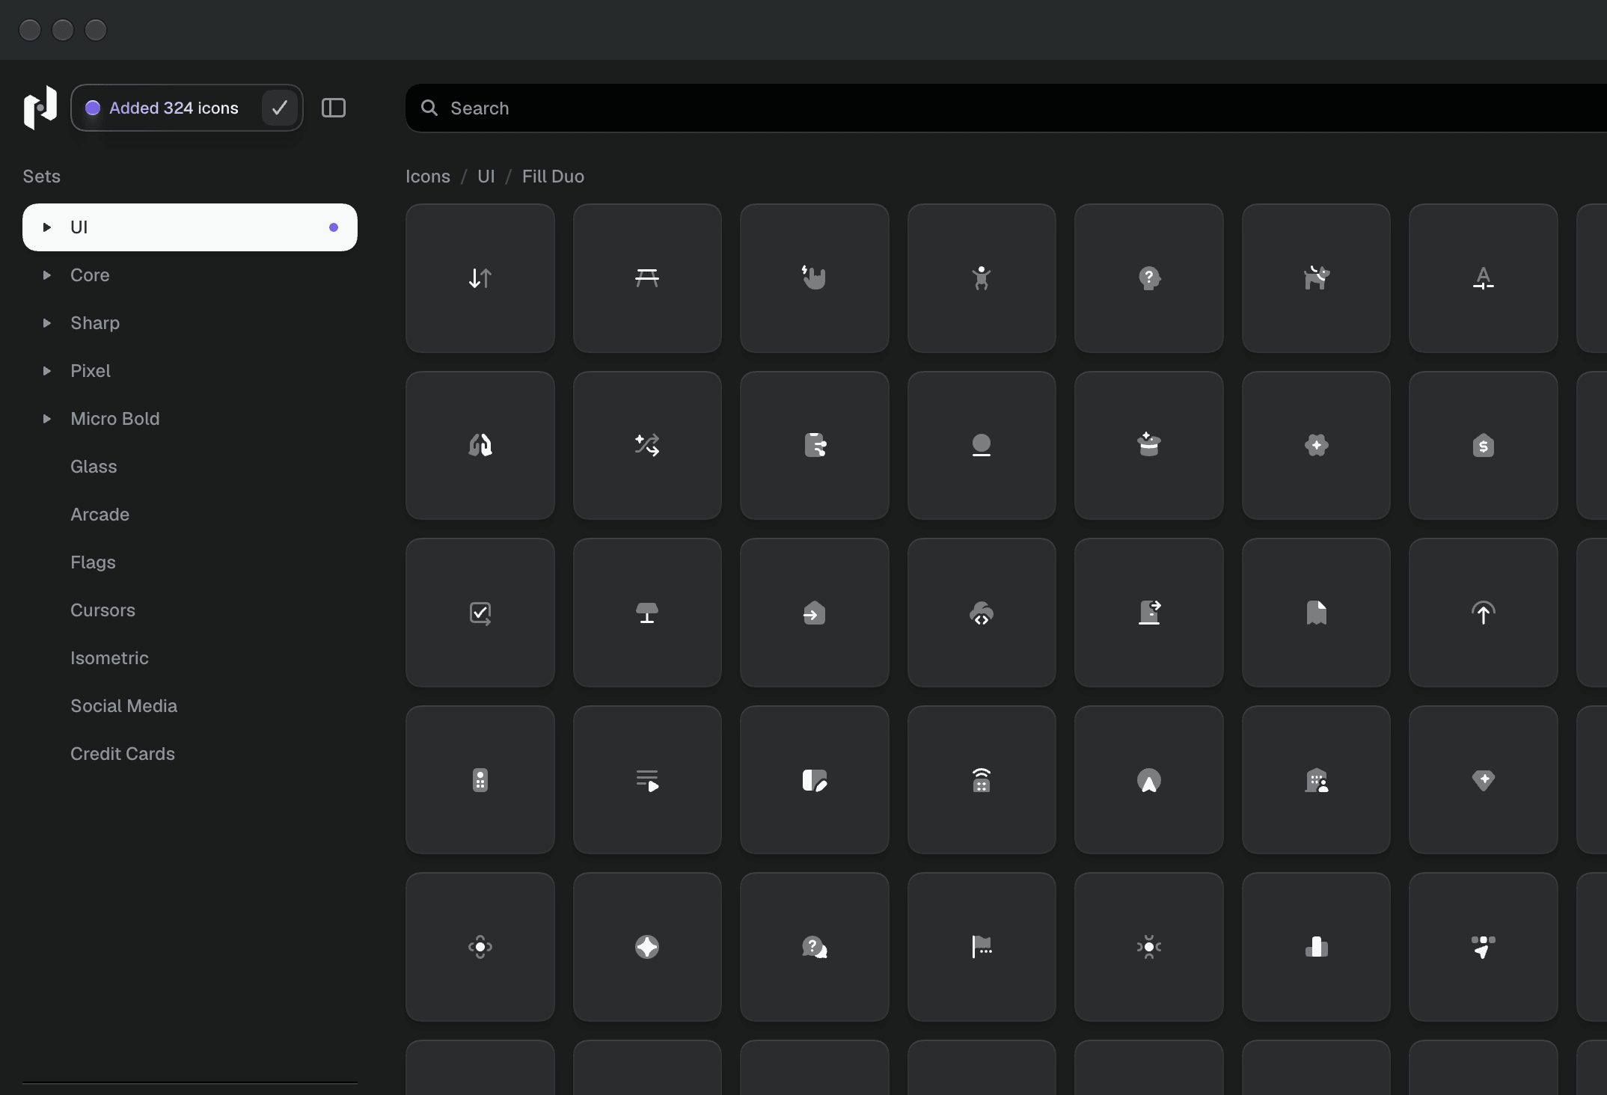Select the lungs icon tile
The height and width of the screenshot is (1095, 1607).
coord(480,446)
